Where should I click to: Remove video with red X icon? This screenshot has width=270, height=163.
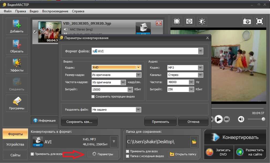click(x=159, y=23)
